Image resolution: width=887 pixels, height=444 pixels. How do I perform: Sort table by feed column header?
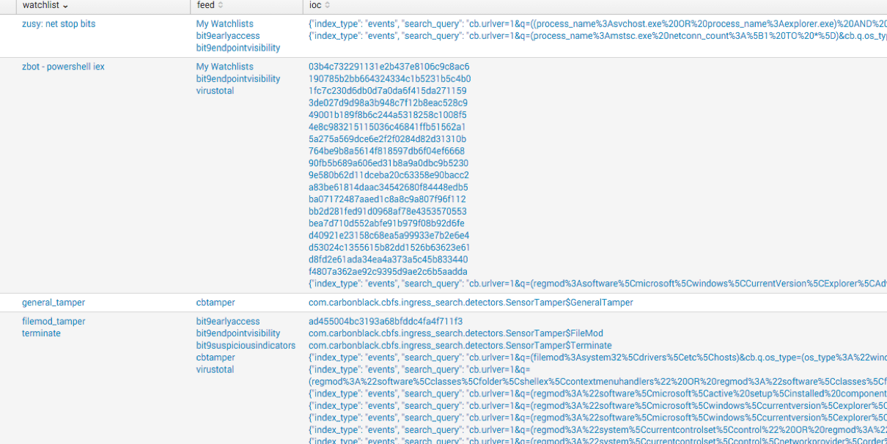[x=205, y=6]
